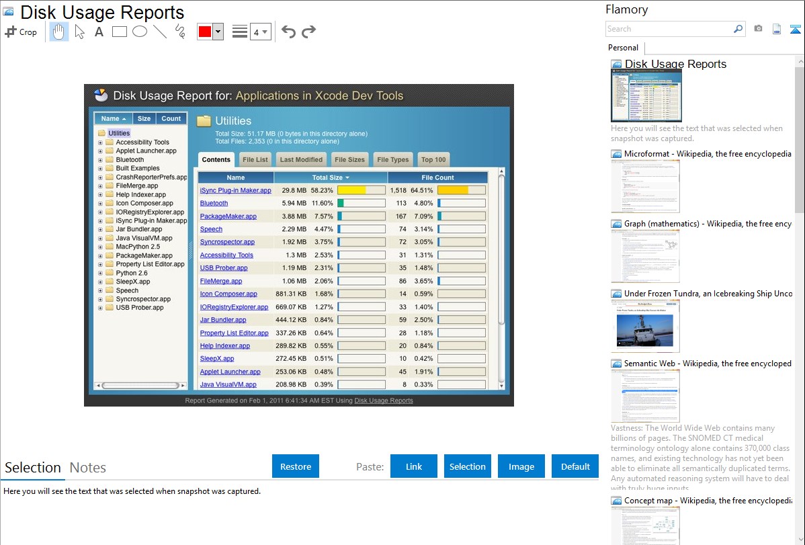This screenshot has height=545, width=805.
Task: Select the rectangle shape tool
Action: 119,32
